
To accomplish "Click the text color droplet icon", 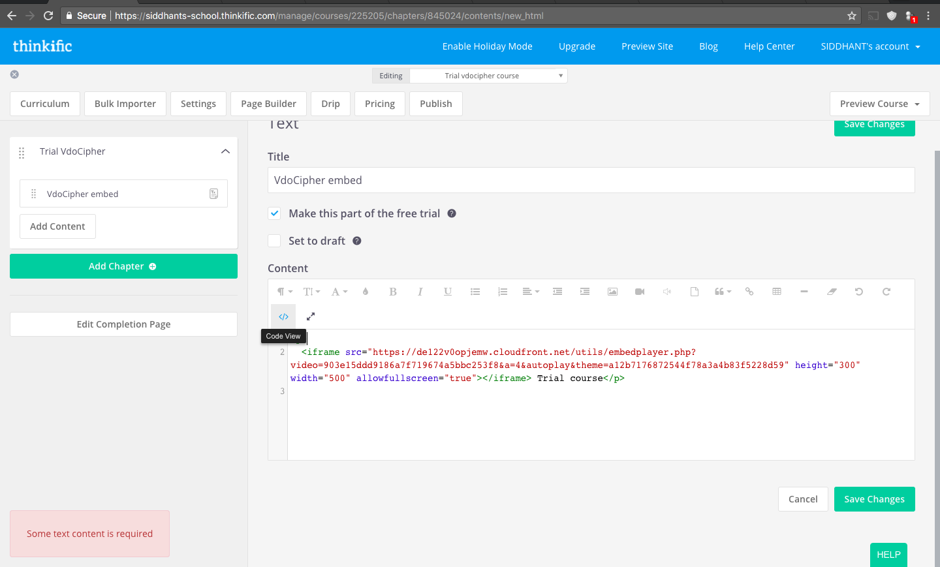I will pyautogui.click(x=366, y=292).
